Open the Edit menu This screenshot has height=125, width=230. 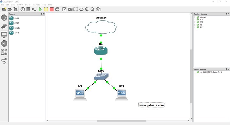pos(7,5)
